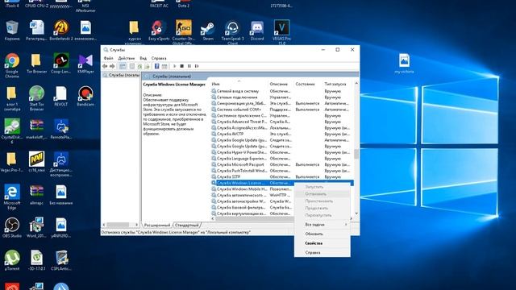Click the Refresh toolbar icon
Image resolution: width=516 pixels, height=290 pixels.
pyautogui.click(x=139, y=66)
